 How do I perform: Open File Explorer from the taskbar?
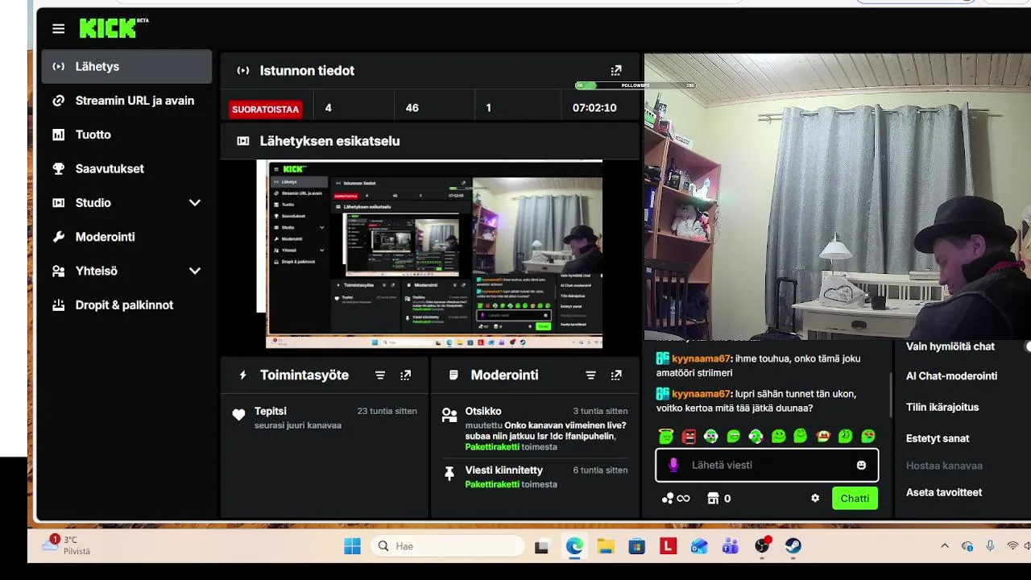[606, 547]
